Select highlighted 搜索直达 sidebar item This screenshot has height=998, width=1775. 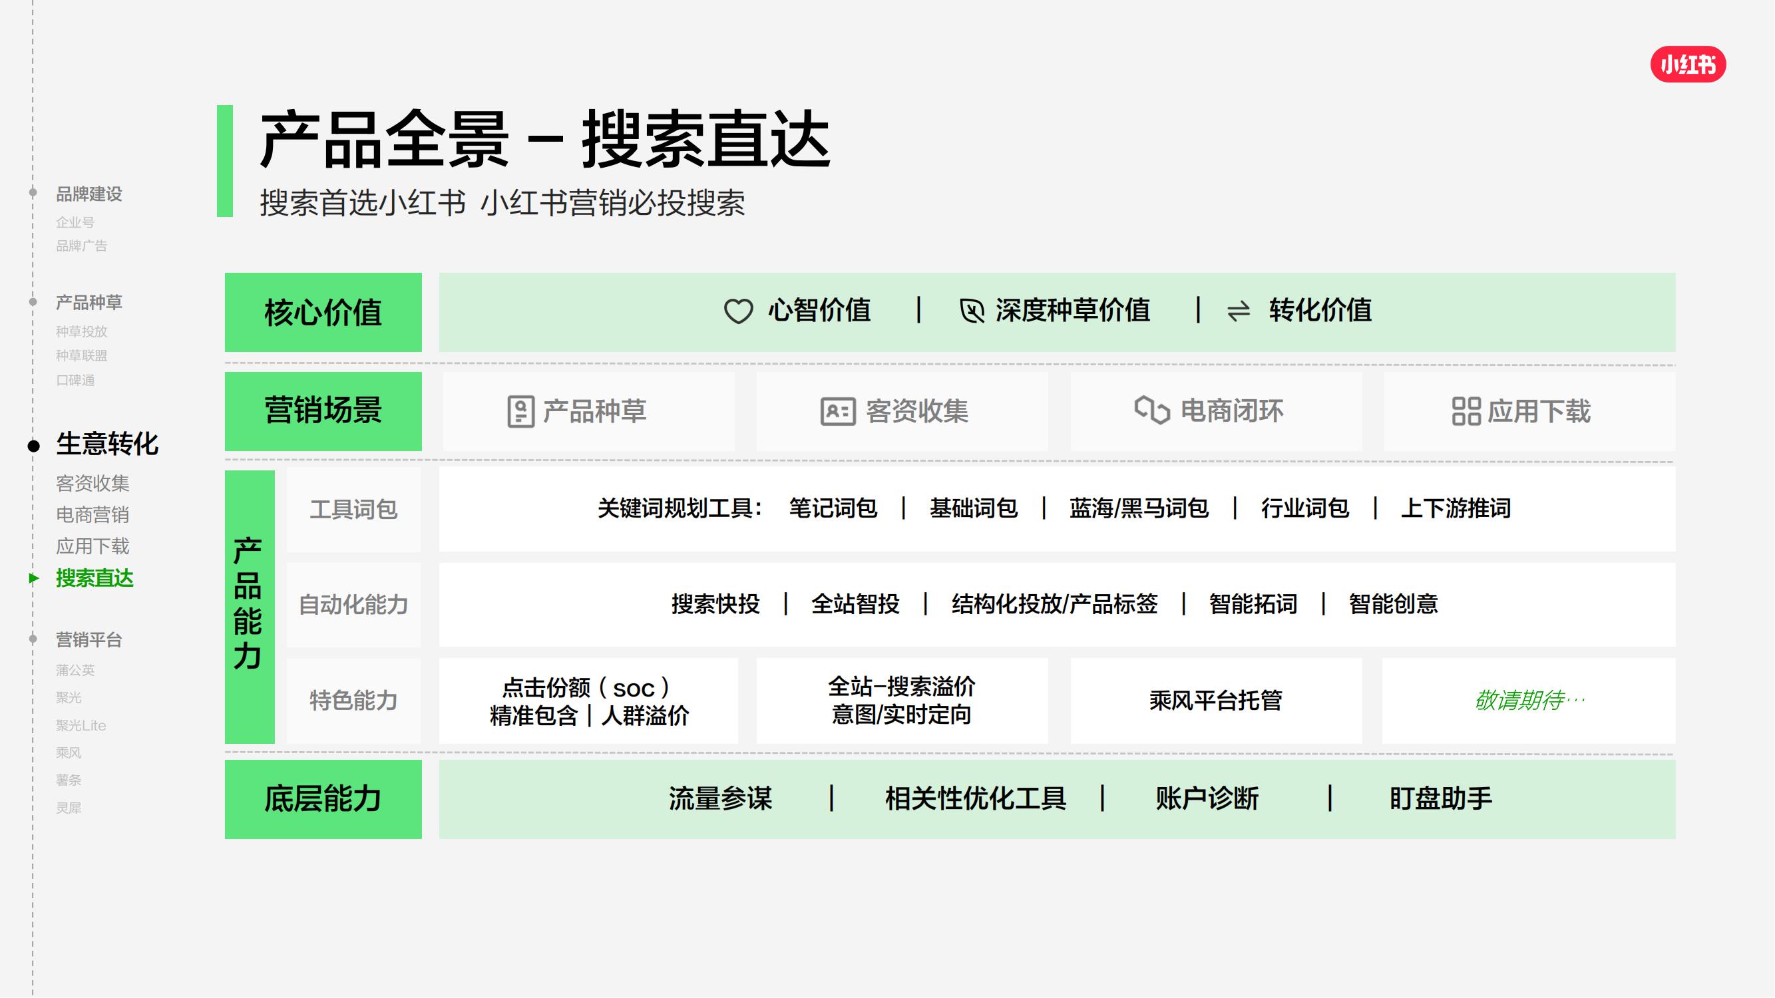click(x=95, y=579)
